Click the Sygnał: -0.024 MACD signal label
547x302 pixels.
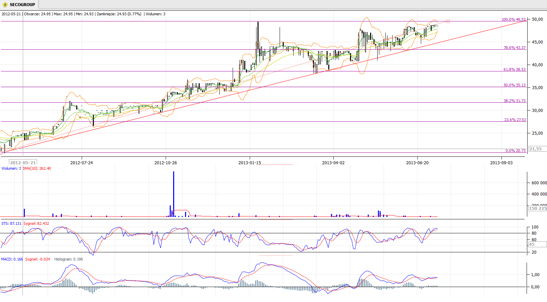tap(37, 259)
